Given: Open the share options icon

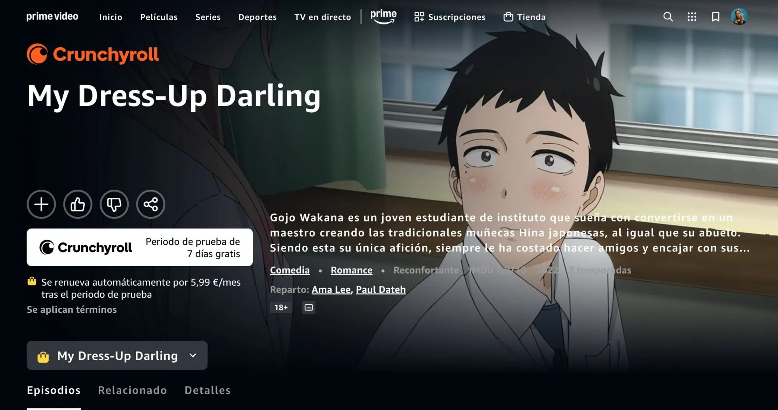Looking at the screenshot, I should tap(151, 204).
